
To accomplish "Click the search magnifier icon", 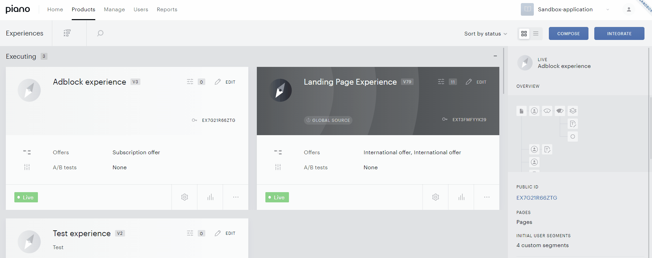I will pos(100,33).
